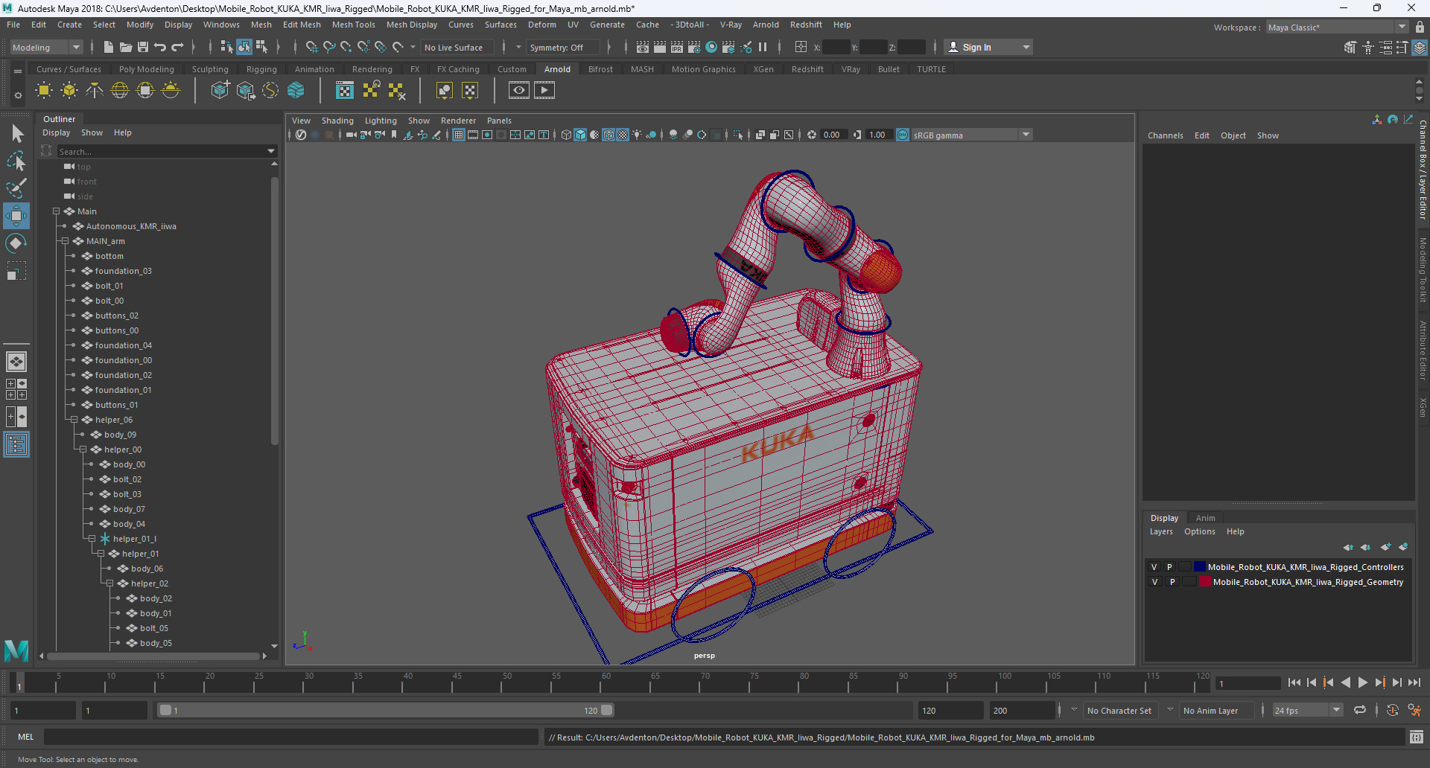The width and height of the screenshot is (1430, 768).
Task: Open TX Manager checkered shelf icon
Action: (x=345, y=91)
